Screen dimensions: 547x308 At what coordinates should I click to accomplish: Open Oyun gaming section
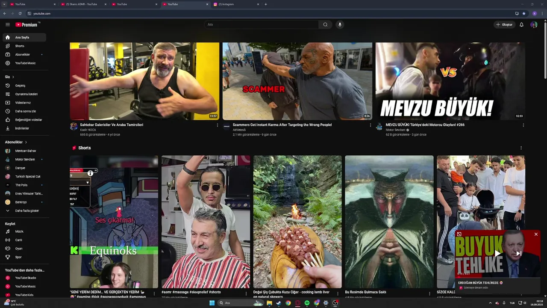[x=25, y=249]
